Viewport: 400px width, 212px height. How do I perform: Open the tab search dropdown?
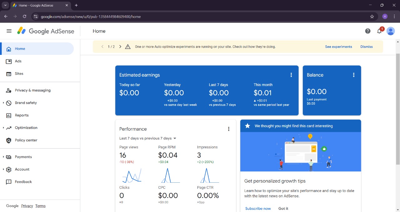click(x=5, y=5)
